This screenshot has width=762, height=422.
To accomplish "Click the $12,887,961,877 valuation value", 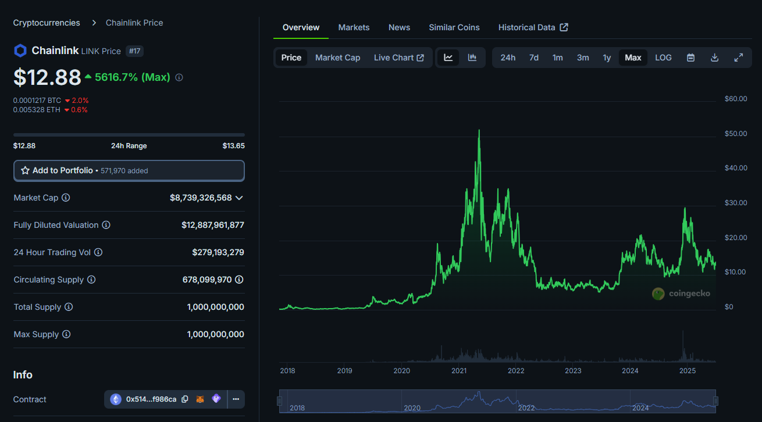I will coord(213,225).
